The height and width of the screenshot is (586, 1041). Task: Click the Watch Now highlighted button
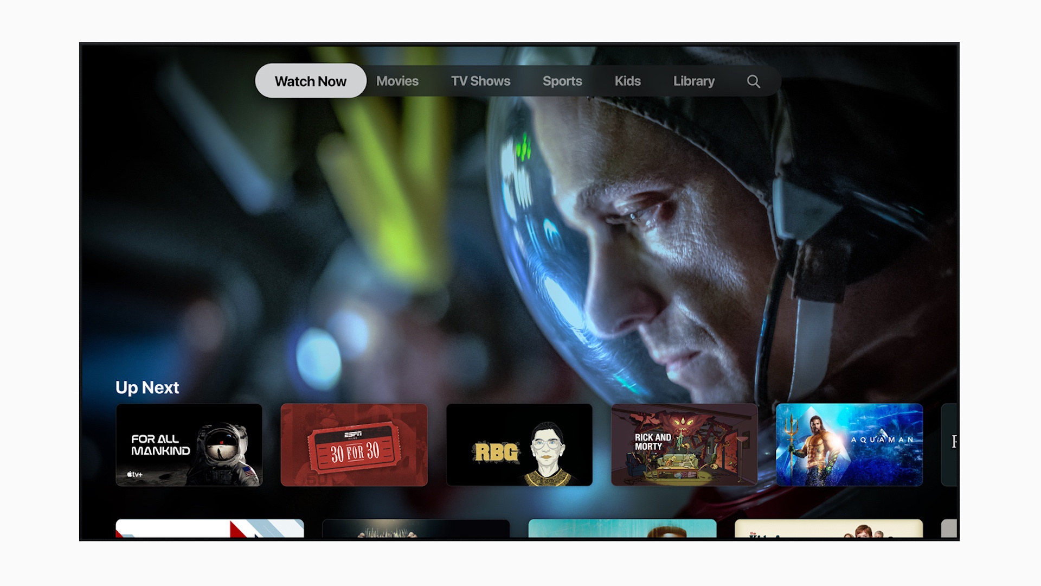coord(309,81)
